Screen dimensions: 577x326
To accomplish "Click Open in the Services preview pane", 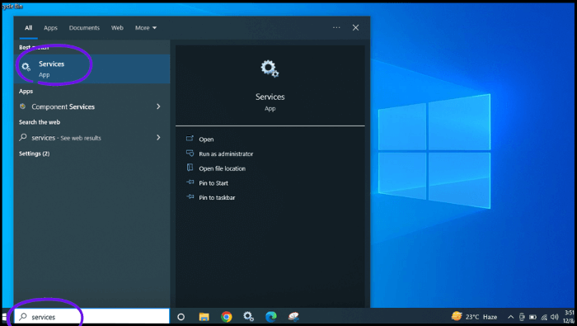I will tap(206, 139).
